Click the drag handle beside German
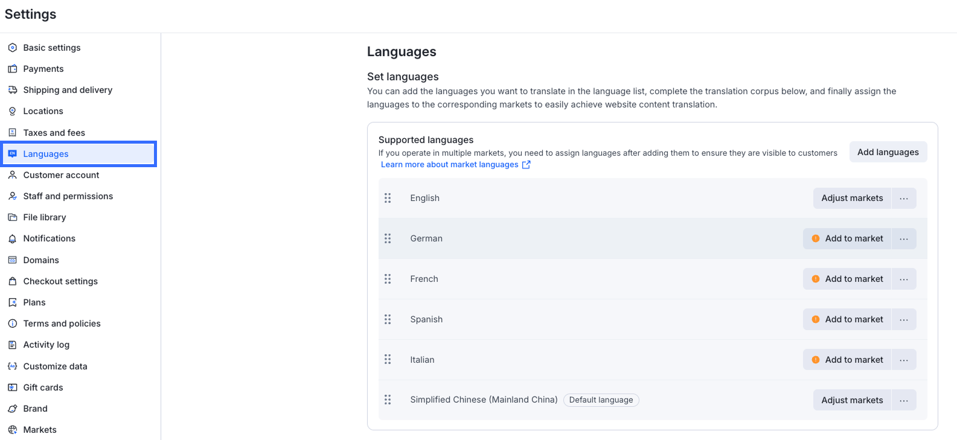957x440 pixels. 388,238
